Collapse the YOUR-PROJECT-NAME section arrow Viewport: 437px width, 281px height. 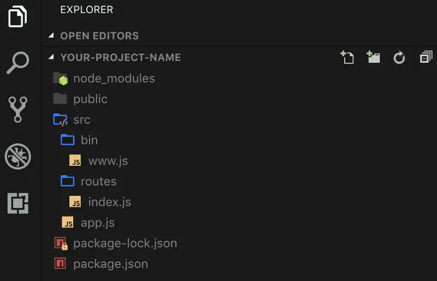51,57
